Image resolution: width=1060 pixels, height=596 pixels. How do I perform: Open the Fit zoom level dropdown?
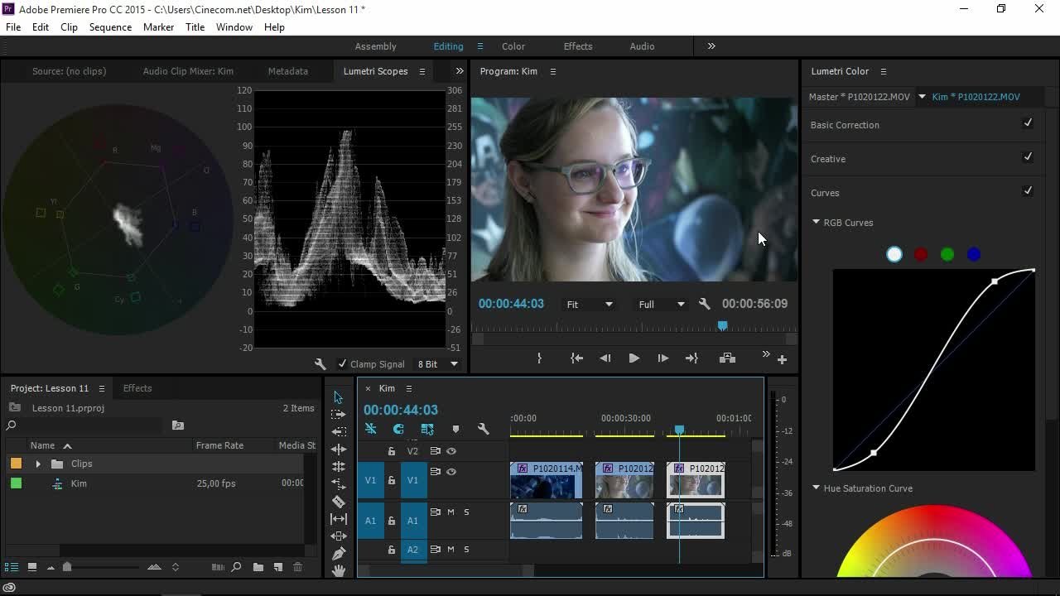tap(590, 304)
